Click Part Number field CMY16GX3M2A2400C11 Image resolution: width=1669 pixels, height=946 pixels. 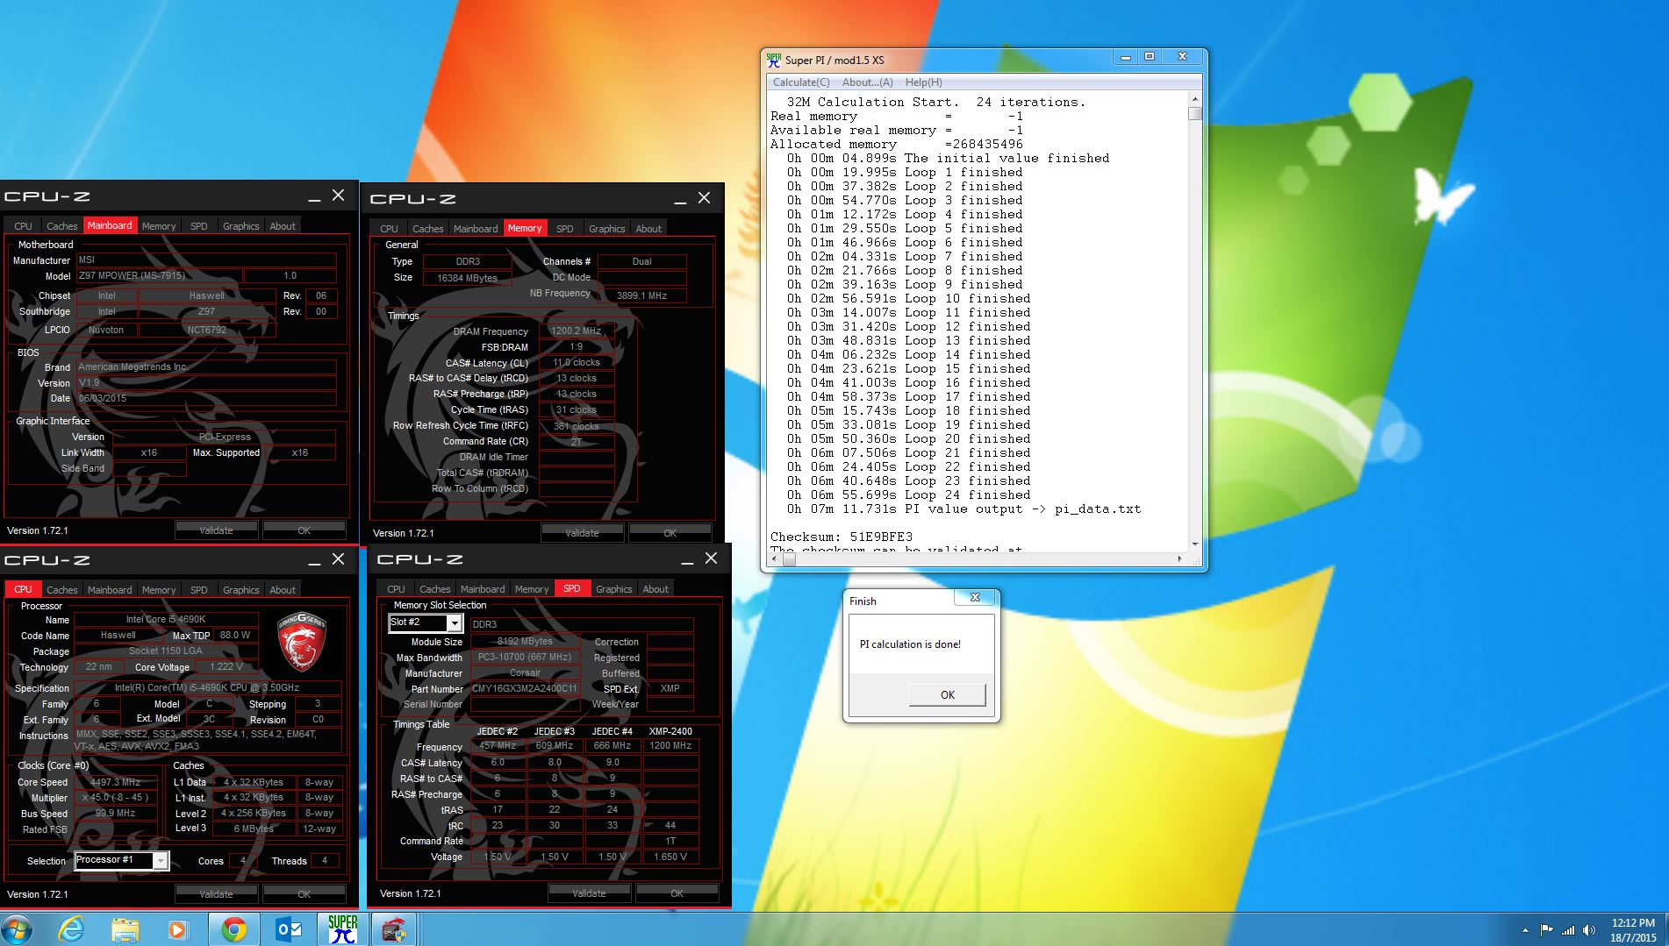525,689
